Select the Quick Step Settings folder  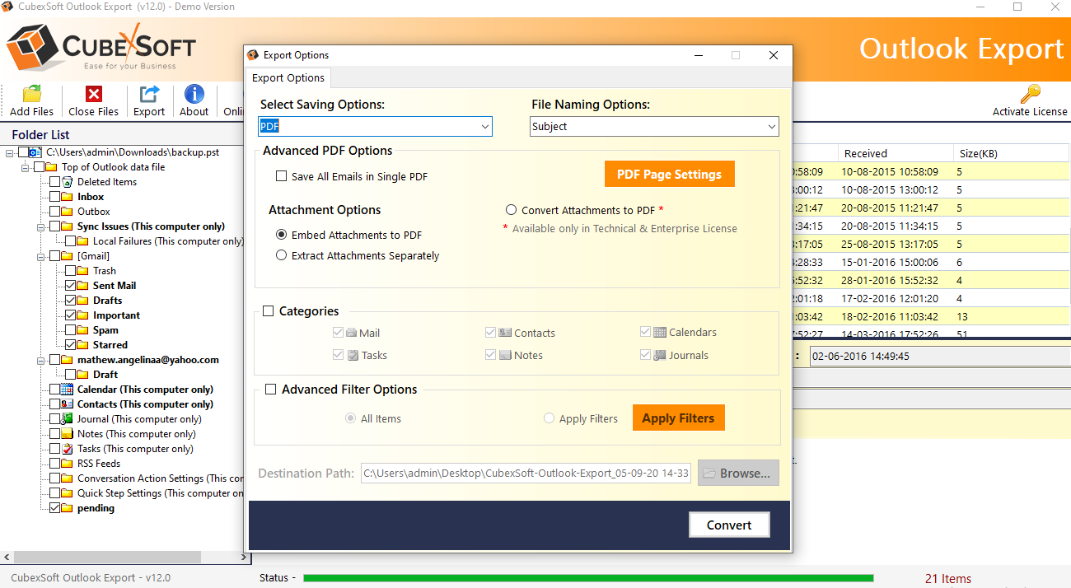pyautogui.click(x=160, y=493)
